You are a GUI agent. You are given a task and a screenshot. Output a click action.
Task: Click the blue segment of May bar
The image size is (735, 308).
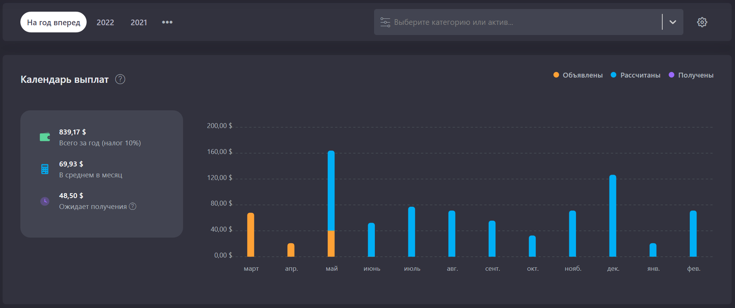tap(331, 191)
